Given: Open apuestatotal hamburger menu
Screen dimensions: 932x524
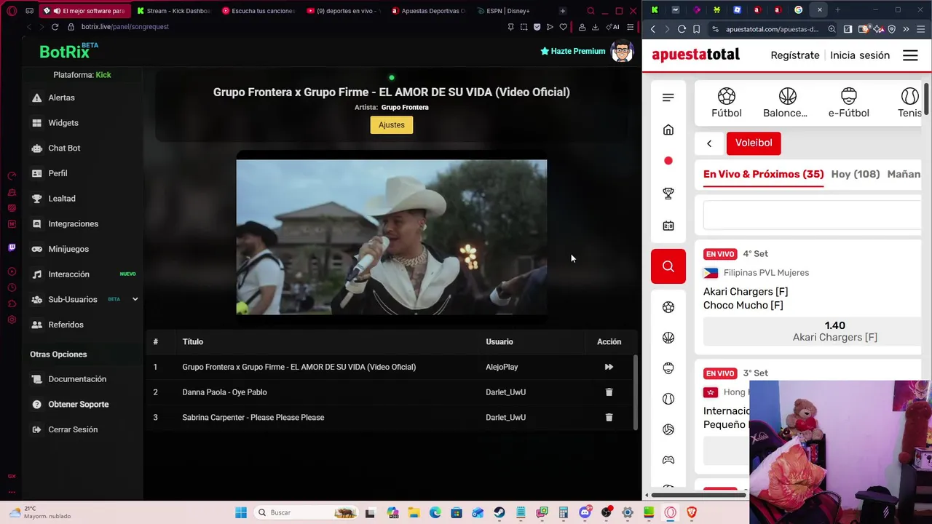Looking at the screenshot, I should (910, 55).
